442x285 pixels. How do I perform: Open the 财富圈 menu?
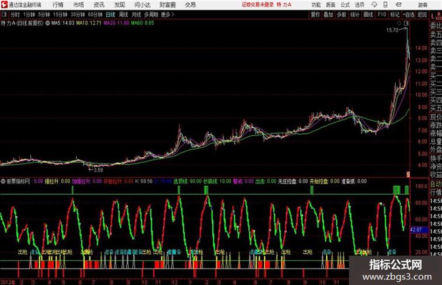coord(167,5)
